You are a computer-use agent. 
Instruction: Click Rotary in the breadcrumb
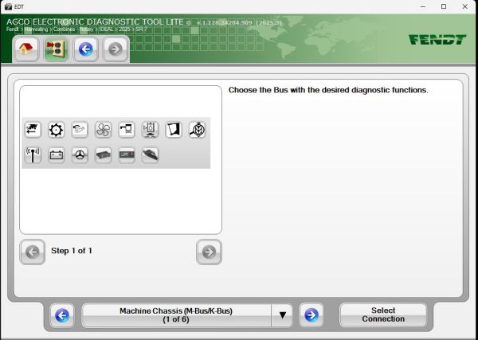(x=86, y=29)
